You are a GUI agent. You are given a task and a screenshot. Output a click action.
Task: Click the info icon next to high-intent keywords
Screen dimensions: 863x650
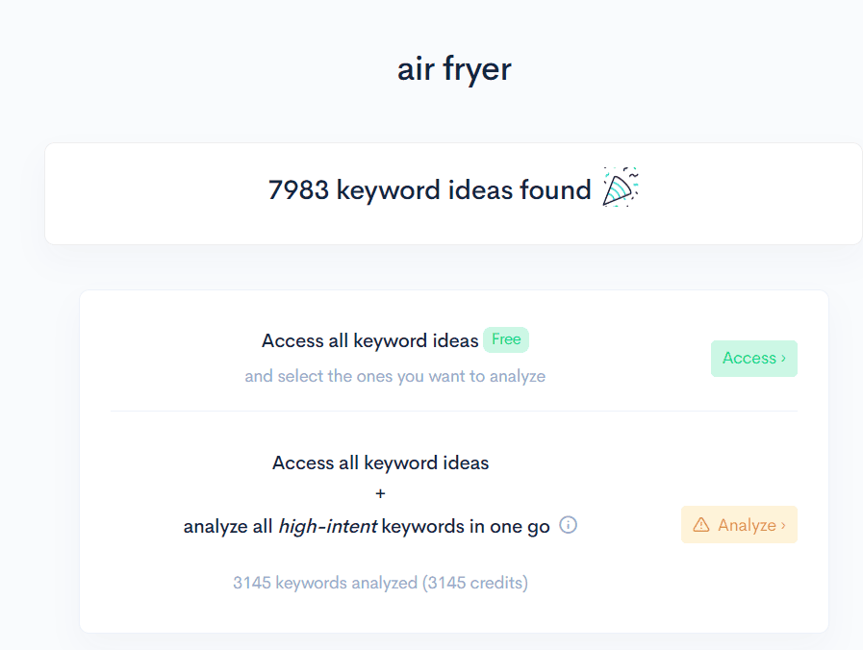(x=568, y=526)
